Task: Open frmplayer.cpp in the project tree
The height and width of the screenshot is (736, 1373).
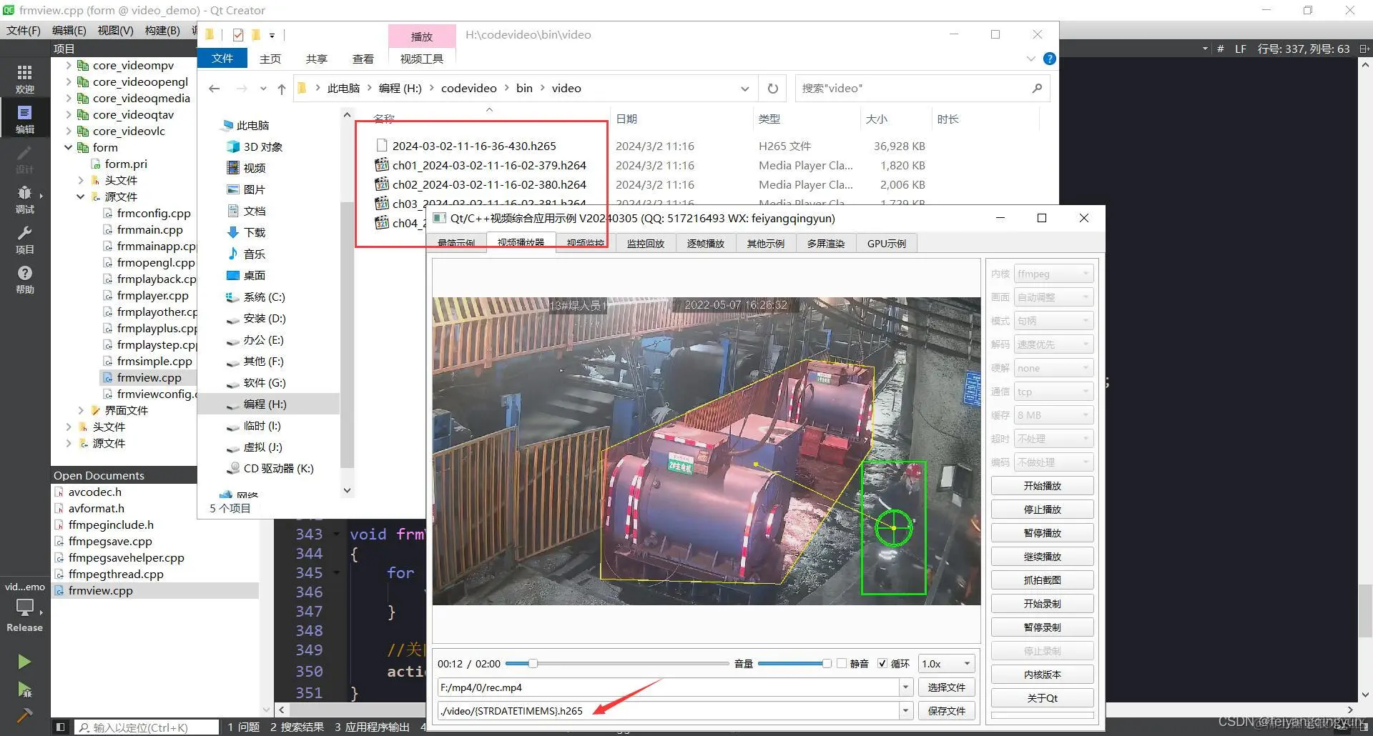Action: [152, 295]
